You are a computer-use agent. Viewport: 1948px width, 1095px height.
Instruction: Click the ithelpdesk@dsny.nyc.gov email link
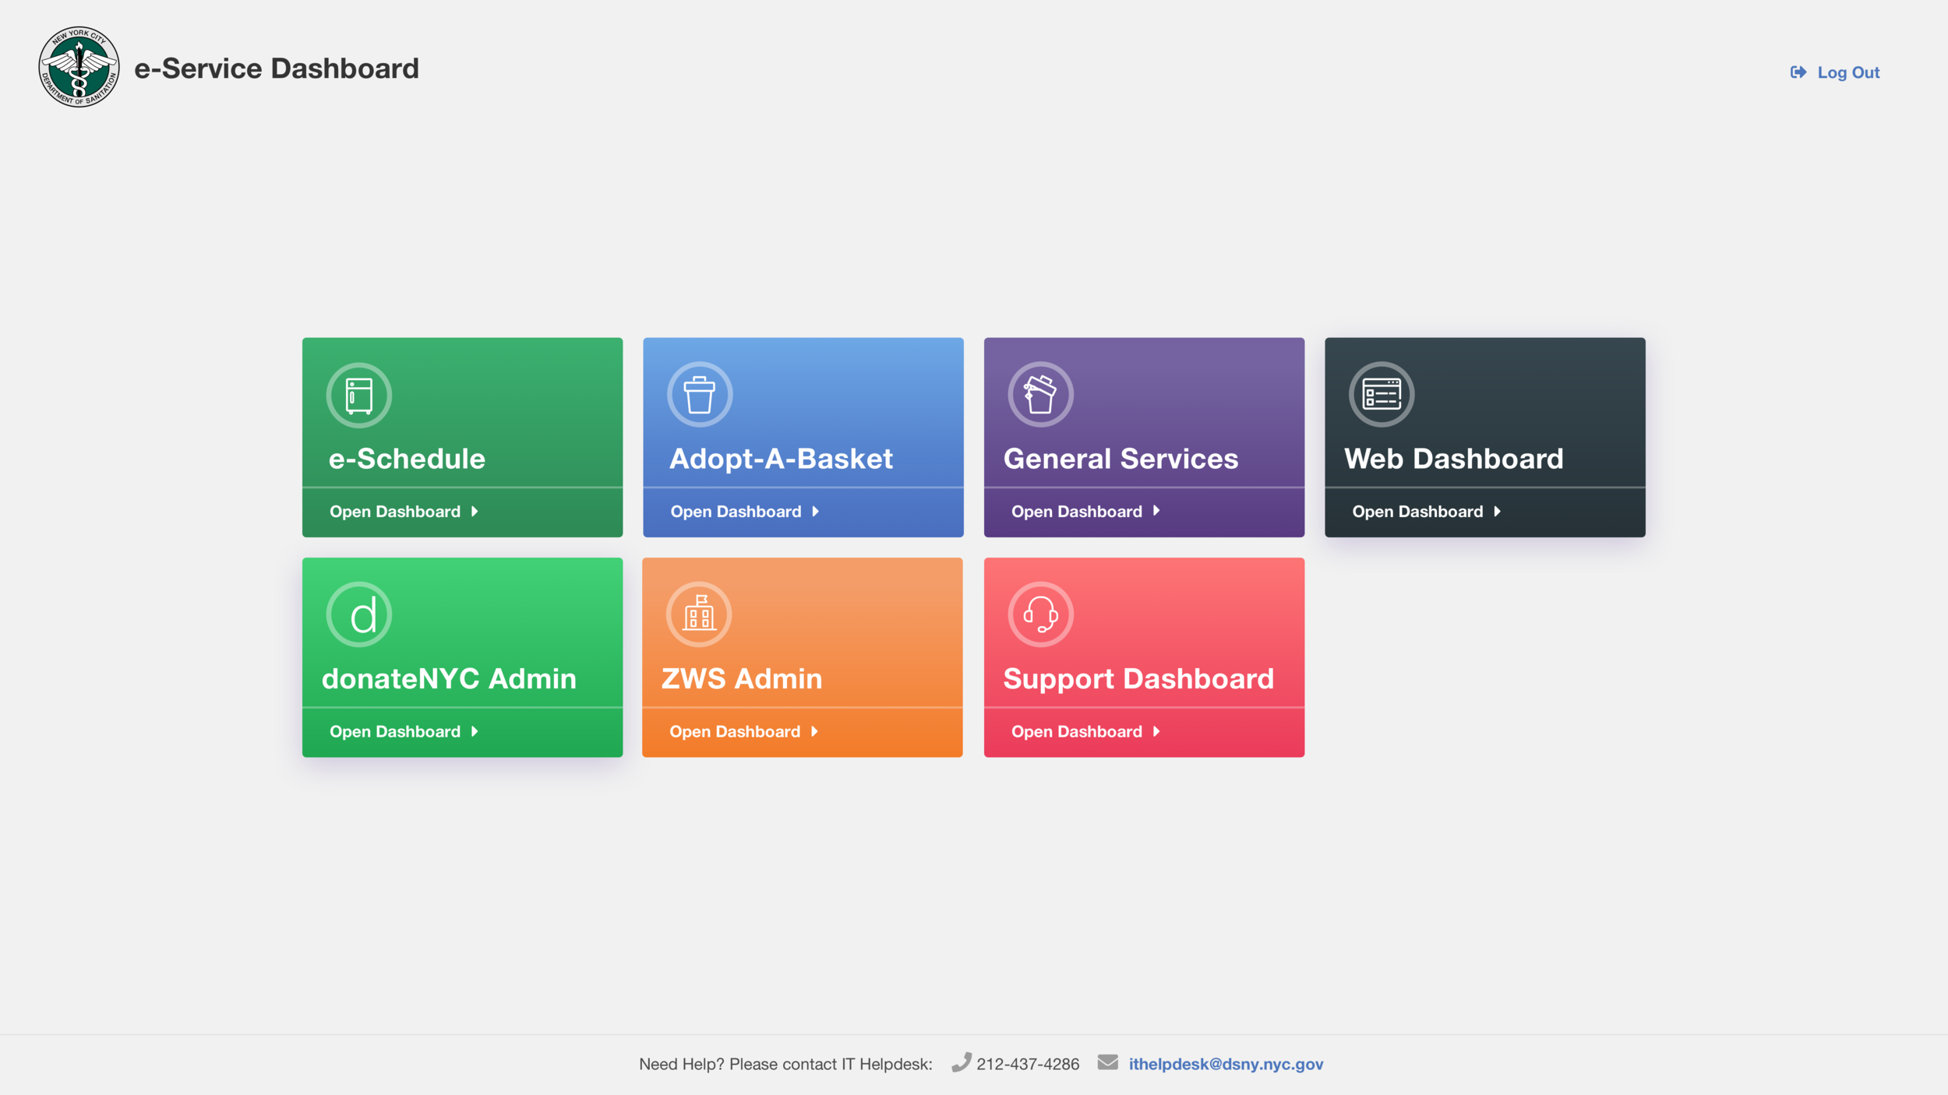[1226, 1063]
